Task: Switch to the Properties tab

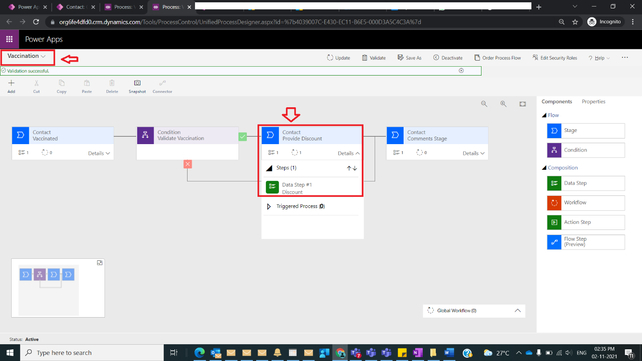Action: pos(593,101)
